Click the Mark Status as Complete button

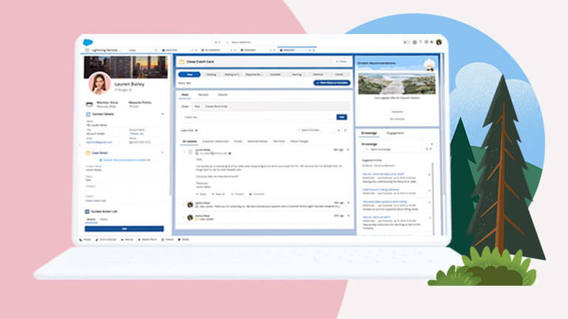[x=330, y=83]
